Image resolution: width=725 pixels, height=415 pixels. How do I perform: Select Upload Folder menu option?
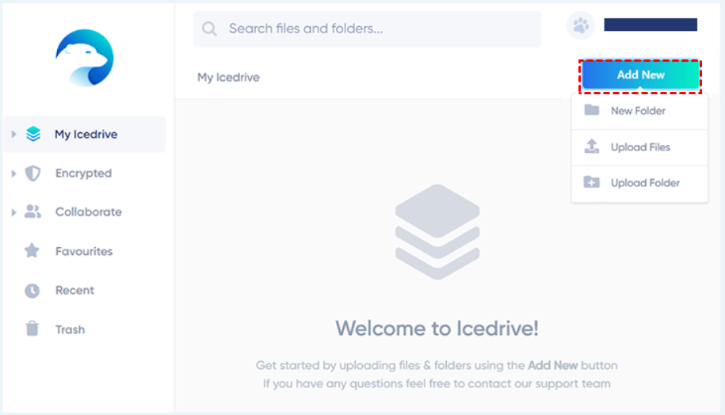tap(645, 183)
